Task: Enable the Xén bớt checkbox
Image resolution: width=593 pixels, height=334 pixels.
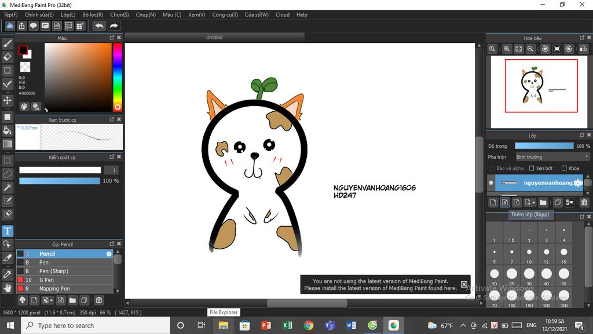Action: pyautogui.click(x=532, y=168)
